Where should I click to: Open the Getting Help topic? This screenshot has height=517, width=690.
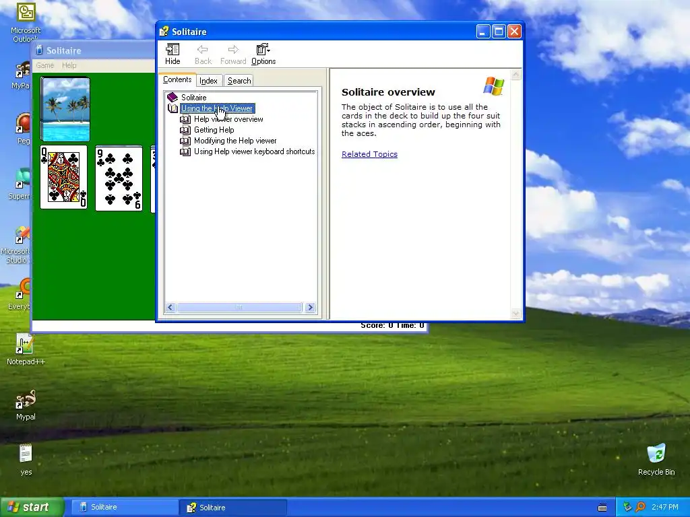(214, 130)
